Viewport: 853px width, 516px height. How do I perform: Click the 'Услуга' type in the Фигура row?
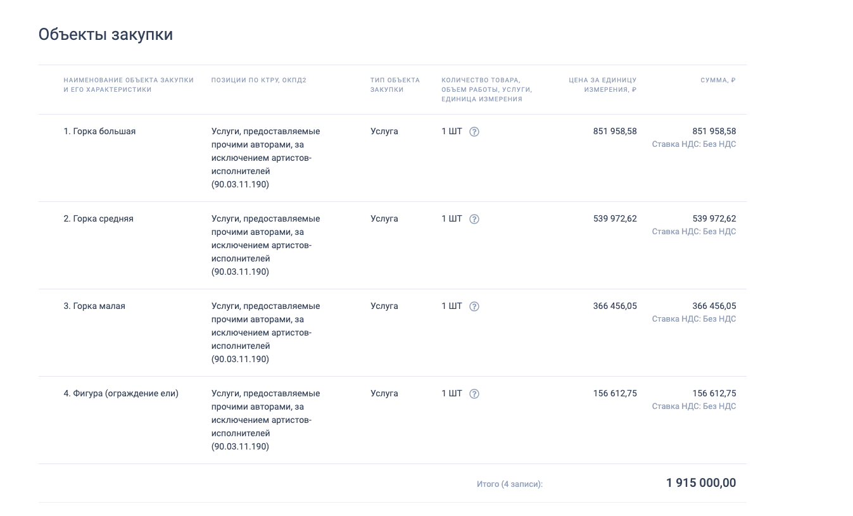384,394
